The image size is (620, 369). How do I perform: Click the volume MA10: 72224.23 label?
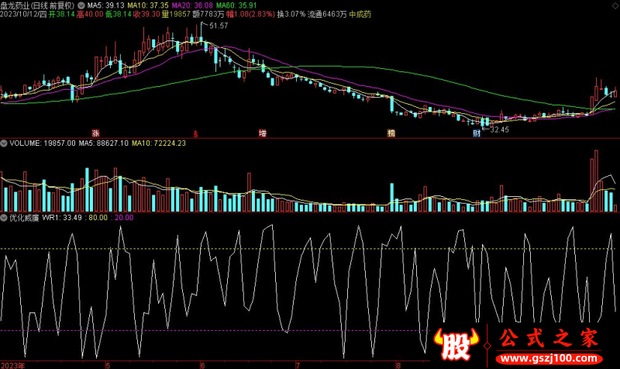[159, 143]
